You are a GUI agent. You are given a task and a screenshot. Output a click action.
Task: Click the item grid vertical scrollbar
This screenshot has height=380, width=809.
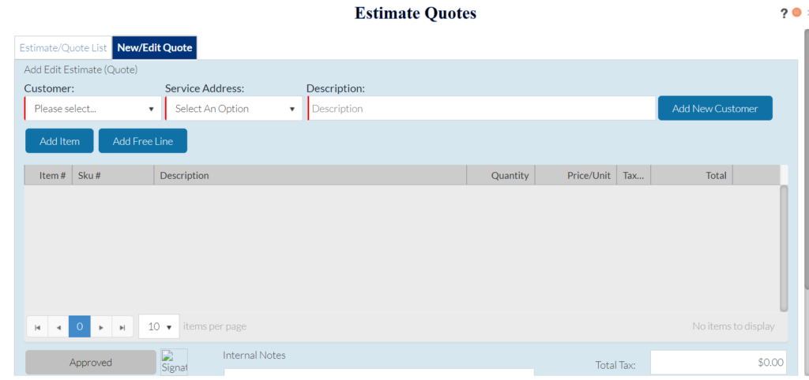[x=783, y=248]
